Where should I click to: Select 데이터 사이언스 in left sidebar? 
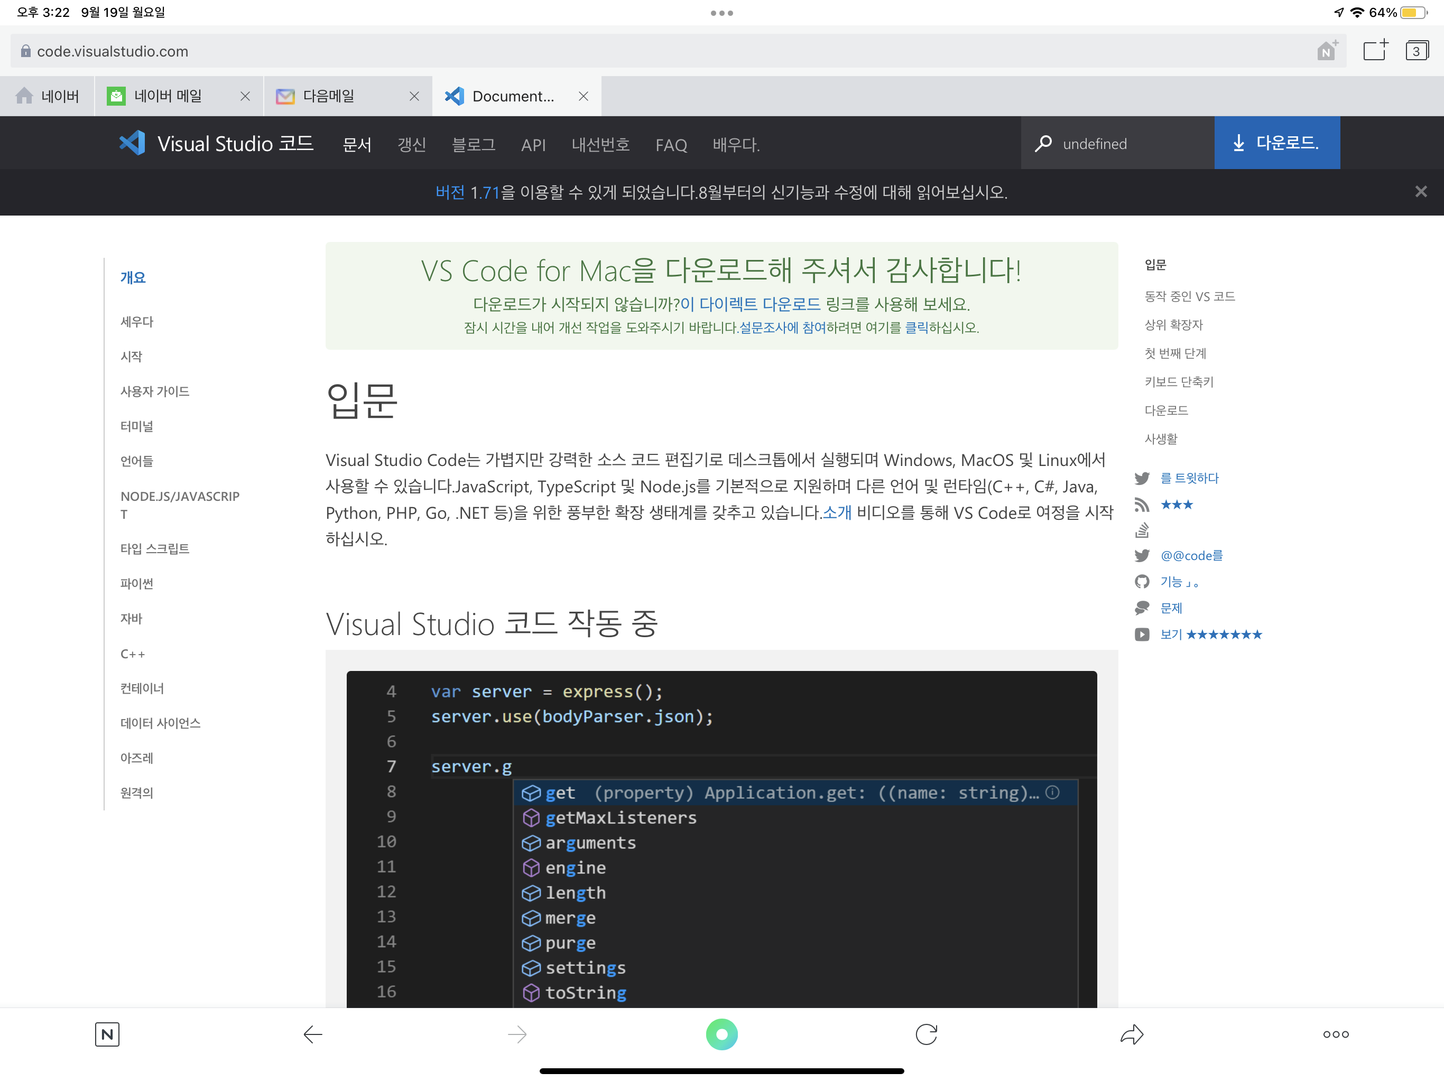coord(161,723)
